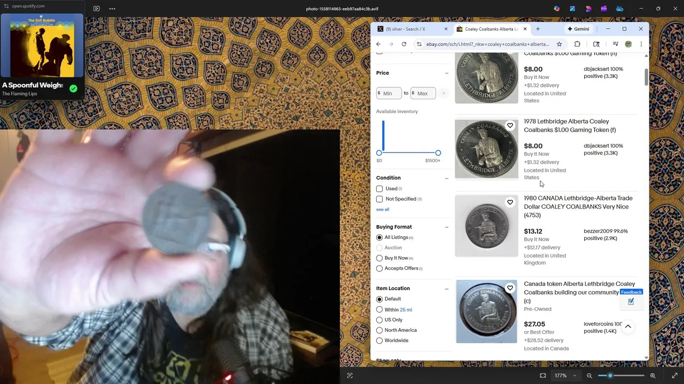
Task: Select Default item location
Action: pyautogui.click(x=379, y=299)
